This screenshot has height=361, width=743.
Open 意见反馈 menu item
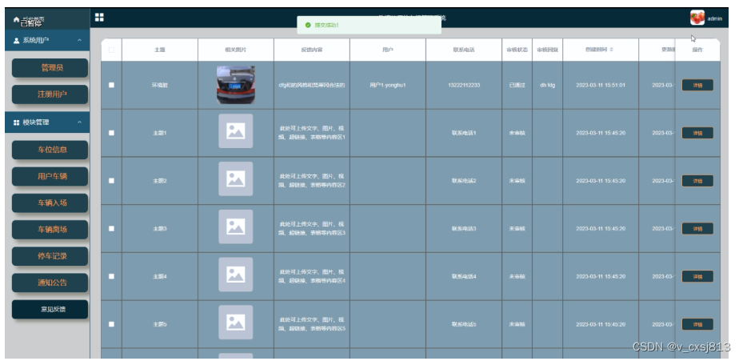click(50, 309)
